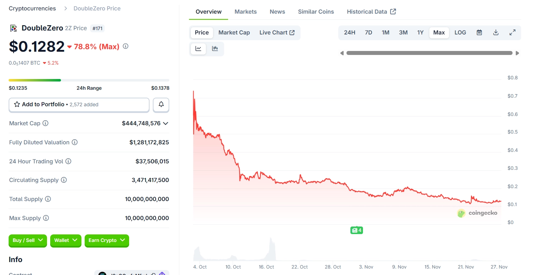Viewport: 538px width, 275px height.
Task: Open the Similar Coins tab
Action: click(x=316, y=11)
